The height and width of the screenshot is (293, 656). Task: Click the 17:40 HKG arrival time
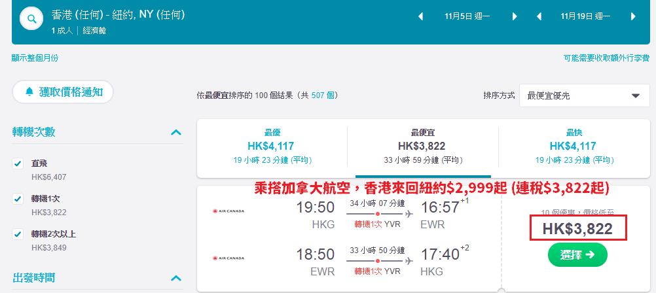pos(440,254)
